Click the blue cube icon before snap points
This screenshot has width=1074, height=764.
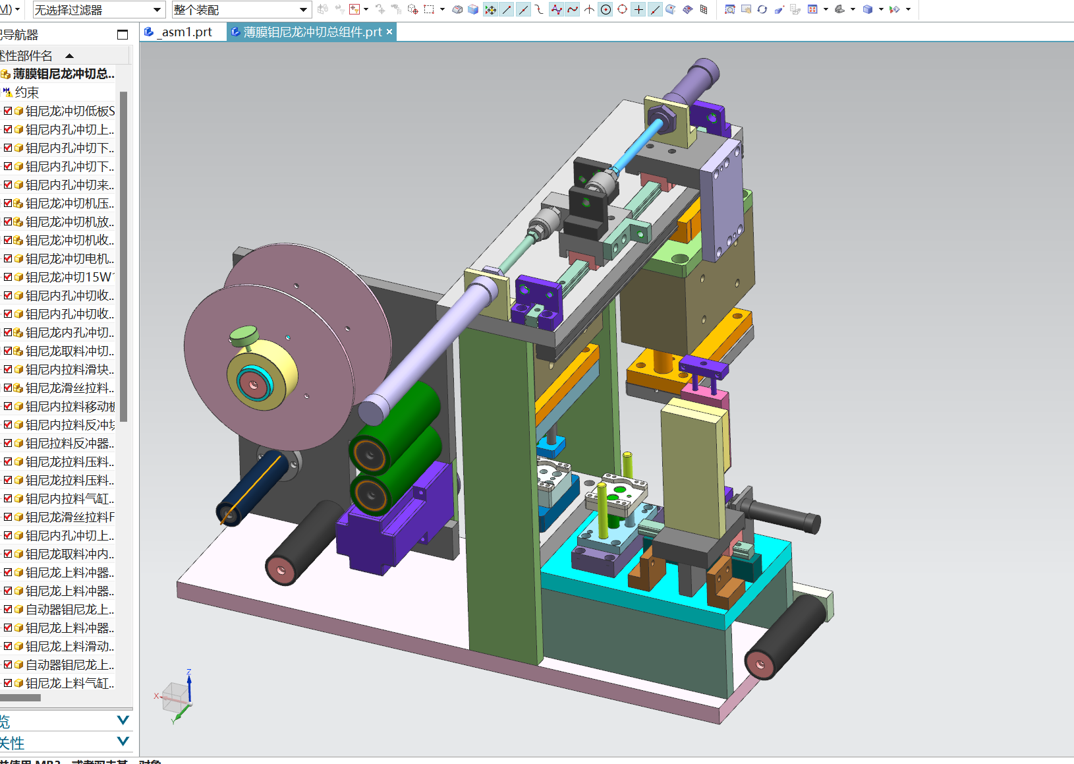pyautogui.click(x=473, y=9)
